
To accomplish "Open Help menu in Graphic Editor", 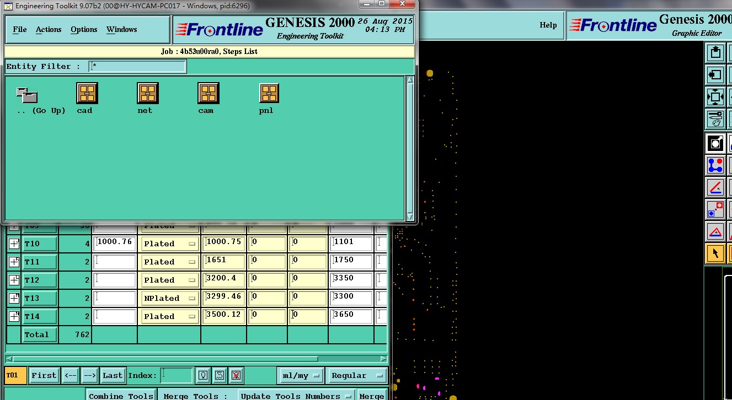I will coord(548,25).
